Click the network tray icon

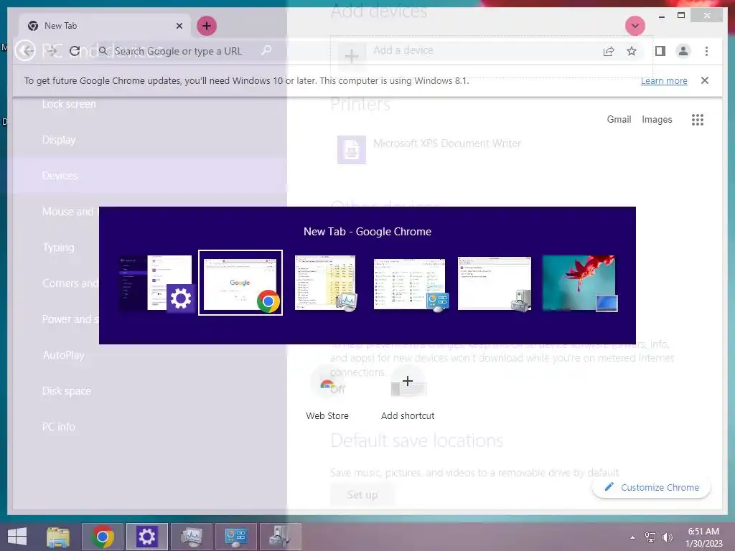[650, 537]
